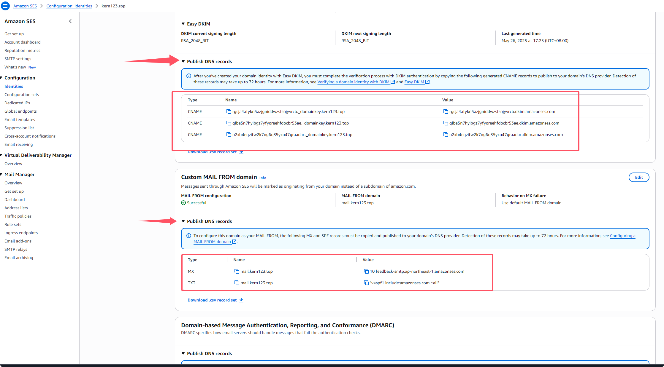The width and height of the screenshot is (664, 367).
Task: Copy the n2xb4eqzifw2k7 dkim.amazonses.com value
Action: coord(446,135)
